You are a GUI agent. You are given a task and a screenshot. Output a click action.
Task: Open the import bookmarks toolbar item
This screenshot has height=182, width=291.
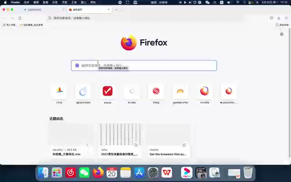pos(10,25)
